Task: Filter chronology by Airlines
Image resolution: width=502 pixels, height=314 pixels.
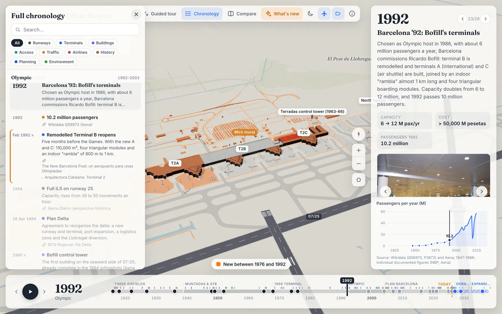Action: [78, 52]
